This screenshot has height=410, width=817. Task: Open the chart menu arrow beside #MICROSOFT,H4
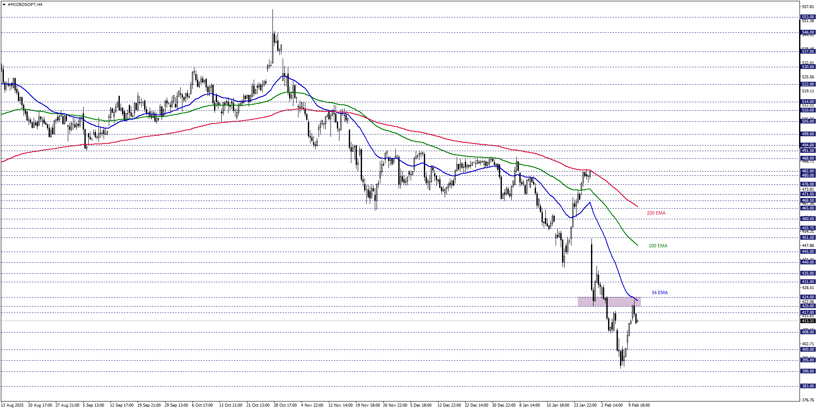[x=4, y=5]
